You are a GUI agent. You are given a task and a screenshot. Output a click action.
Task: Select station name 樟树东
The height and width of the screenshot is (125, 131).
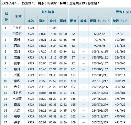(17, 93)
